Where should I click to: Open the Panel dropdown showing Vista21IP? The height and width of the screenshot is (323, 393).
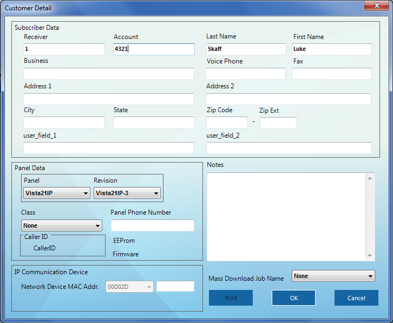point(57,193)
